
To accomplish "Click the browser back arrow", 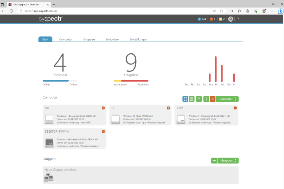I will (3, 11).
